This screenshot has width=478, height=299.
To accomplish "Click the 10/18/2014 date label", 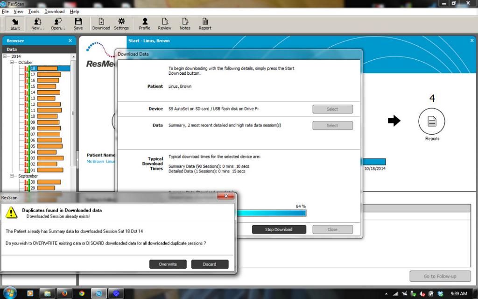I will tap(375, 168).
